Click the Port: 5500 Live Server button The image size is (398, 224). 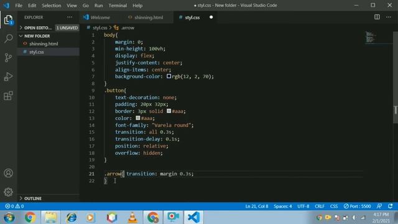[x=357, y=206]
